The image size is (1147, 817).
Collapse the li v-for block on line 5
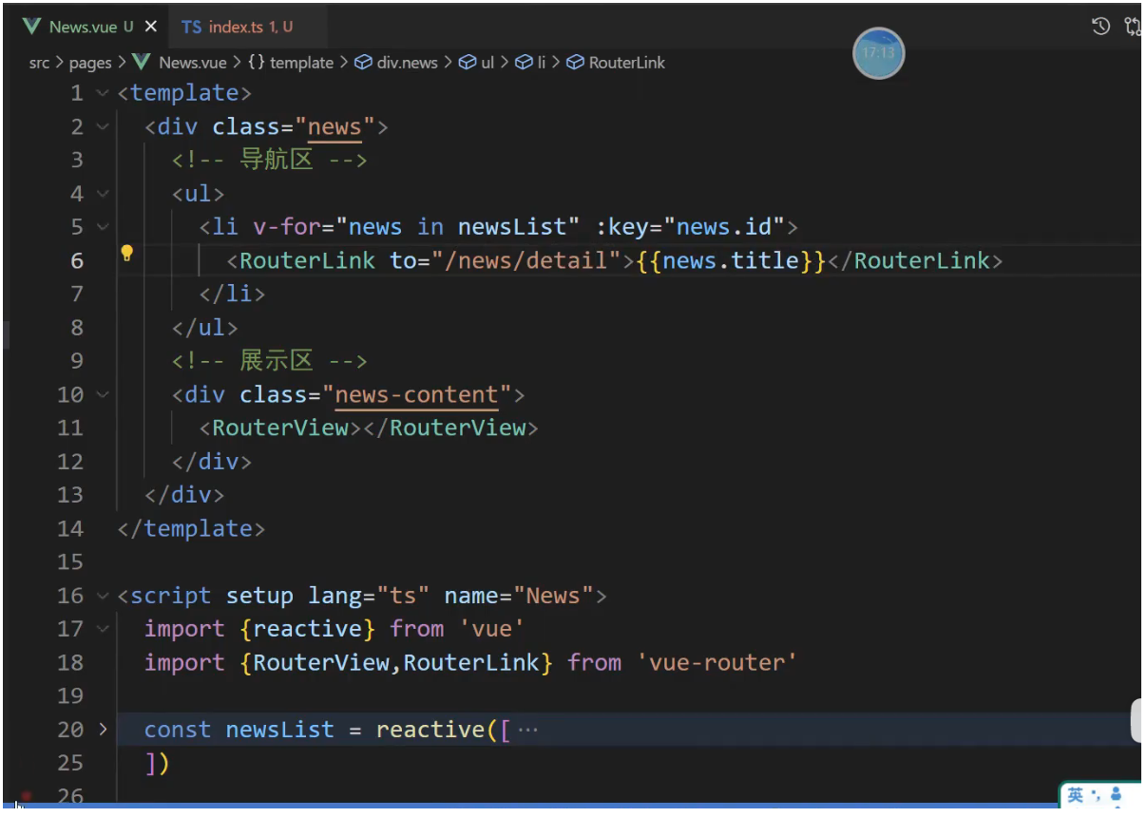[103, 227]
